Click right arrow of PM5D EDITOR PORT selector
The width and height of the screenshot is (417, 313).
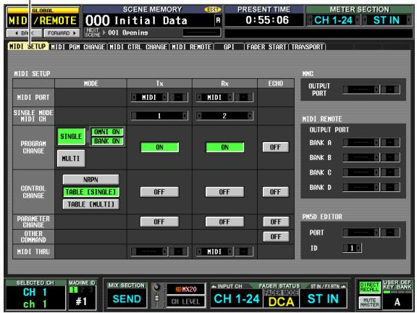[x=376, y=233]
